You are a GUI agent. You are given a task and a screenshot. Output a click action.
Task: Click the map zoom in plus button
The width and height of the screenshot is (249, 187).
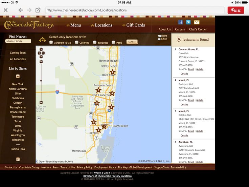(x=41, y=62)
